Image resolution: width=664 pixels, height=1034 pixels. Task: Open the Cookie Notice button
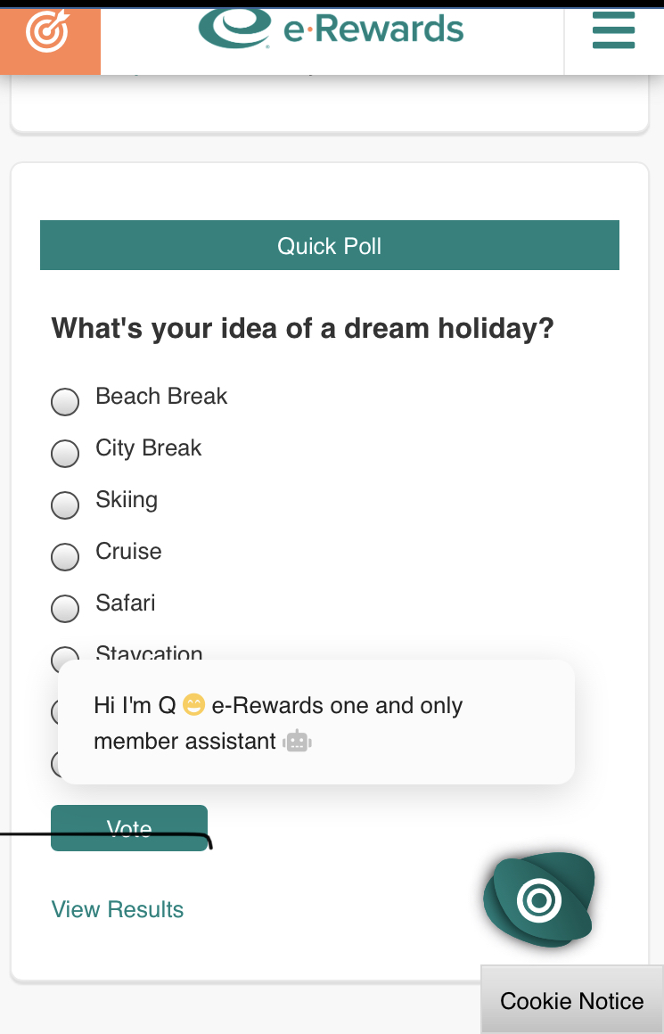571,1000
